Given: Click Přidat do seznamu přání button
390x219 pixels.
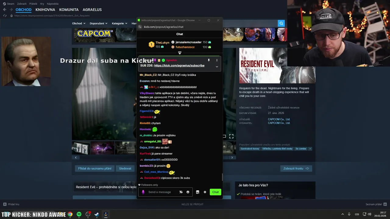Looking at the screenshot, I should [x=94, y=169].
